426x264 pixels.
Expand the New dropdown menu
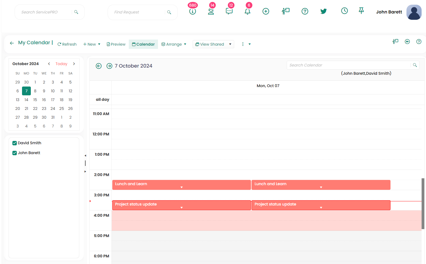(92, 44)
